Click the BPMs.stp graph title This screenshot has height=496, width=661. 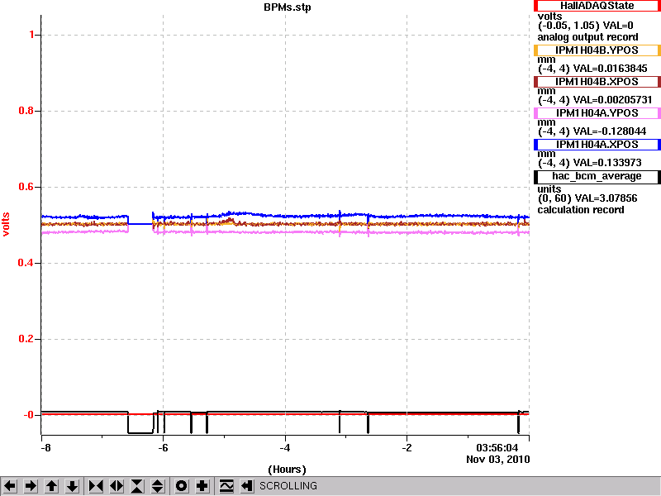pyautogui.click(x=288, y=7)
